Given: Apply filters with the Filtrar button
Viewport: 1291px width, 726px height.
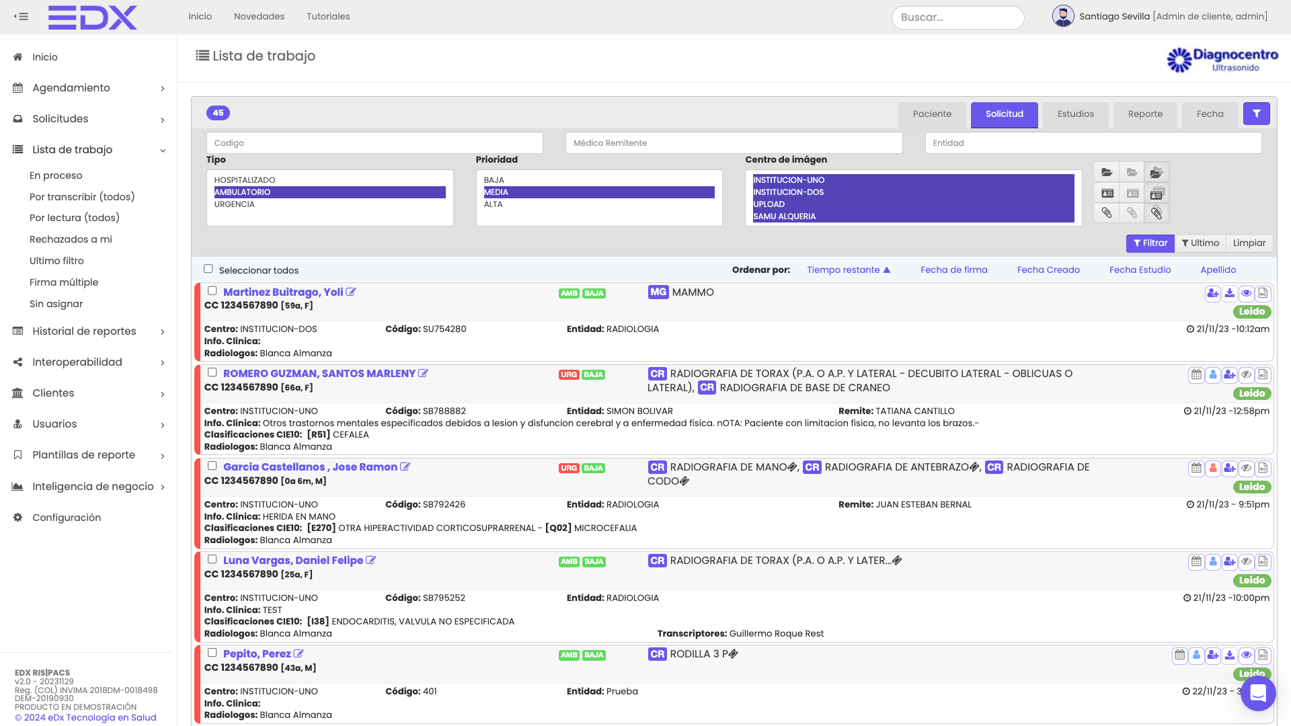Looking at the screenshot, I should click(x=1150, y=243).
